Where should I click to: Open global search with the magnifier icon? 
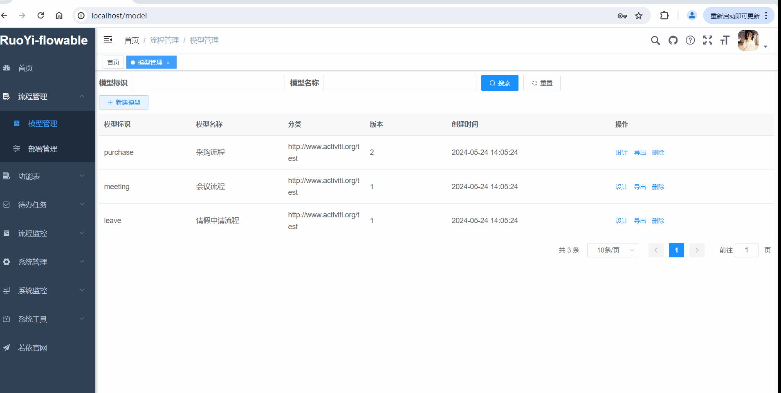(x=655, y=40)
